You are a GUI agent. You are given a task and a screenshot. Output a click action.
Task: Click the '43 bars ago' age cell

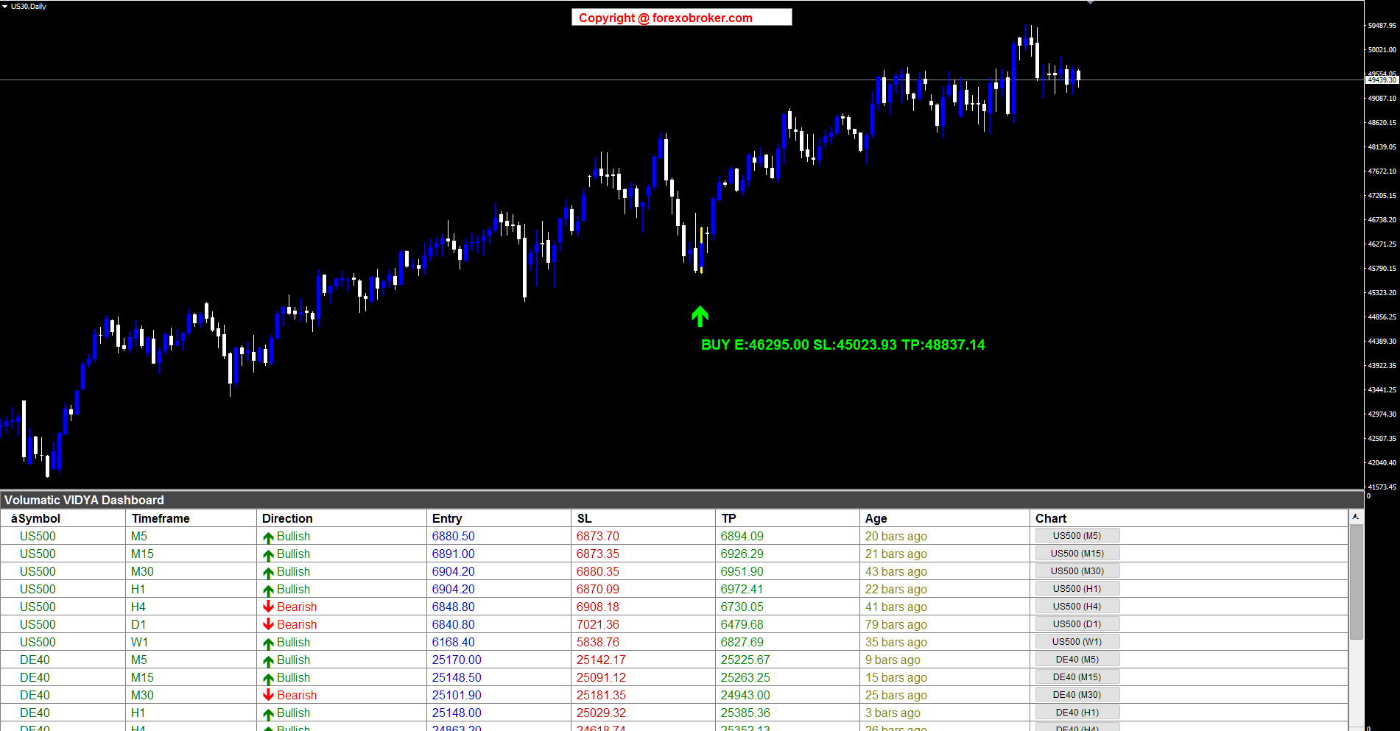point(896,571)
